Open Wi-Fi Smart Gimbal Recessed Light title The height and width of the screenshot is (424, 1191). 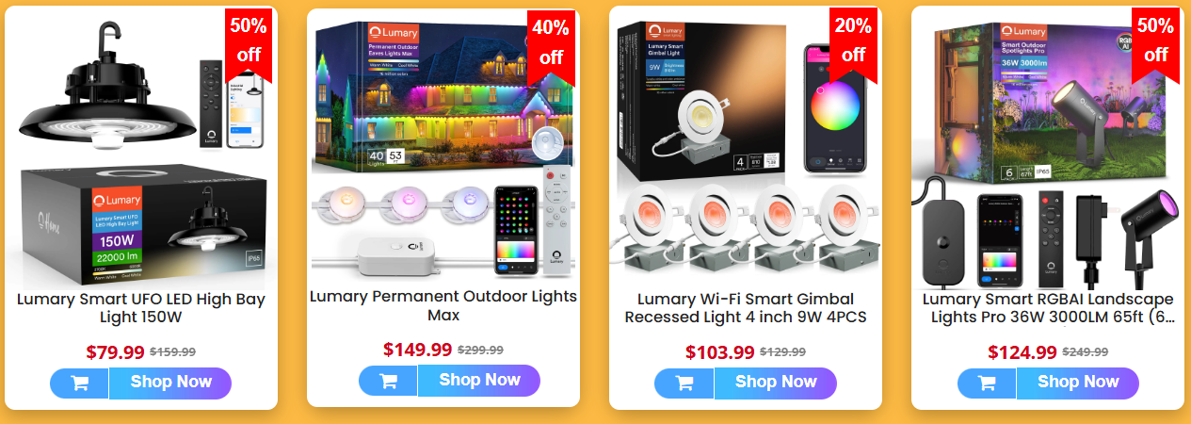click(746, 308)
